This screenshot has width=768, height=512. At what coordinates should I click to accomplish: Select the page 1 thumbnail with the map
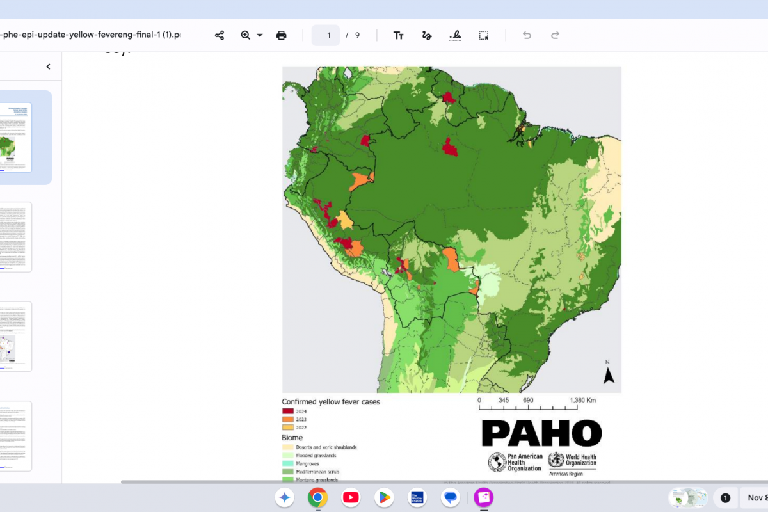(x=15, y=137)
